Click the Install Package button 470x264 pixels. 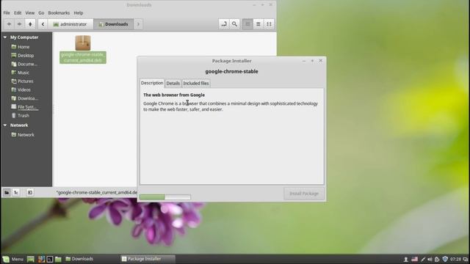tap(304, 194)
